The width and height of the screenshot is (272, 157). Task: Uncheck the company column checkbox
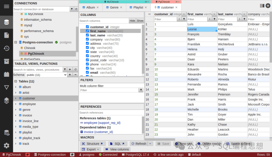coord(87,39)
